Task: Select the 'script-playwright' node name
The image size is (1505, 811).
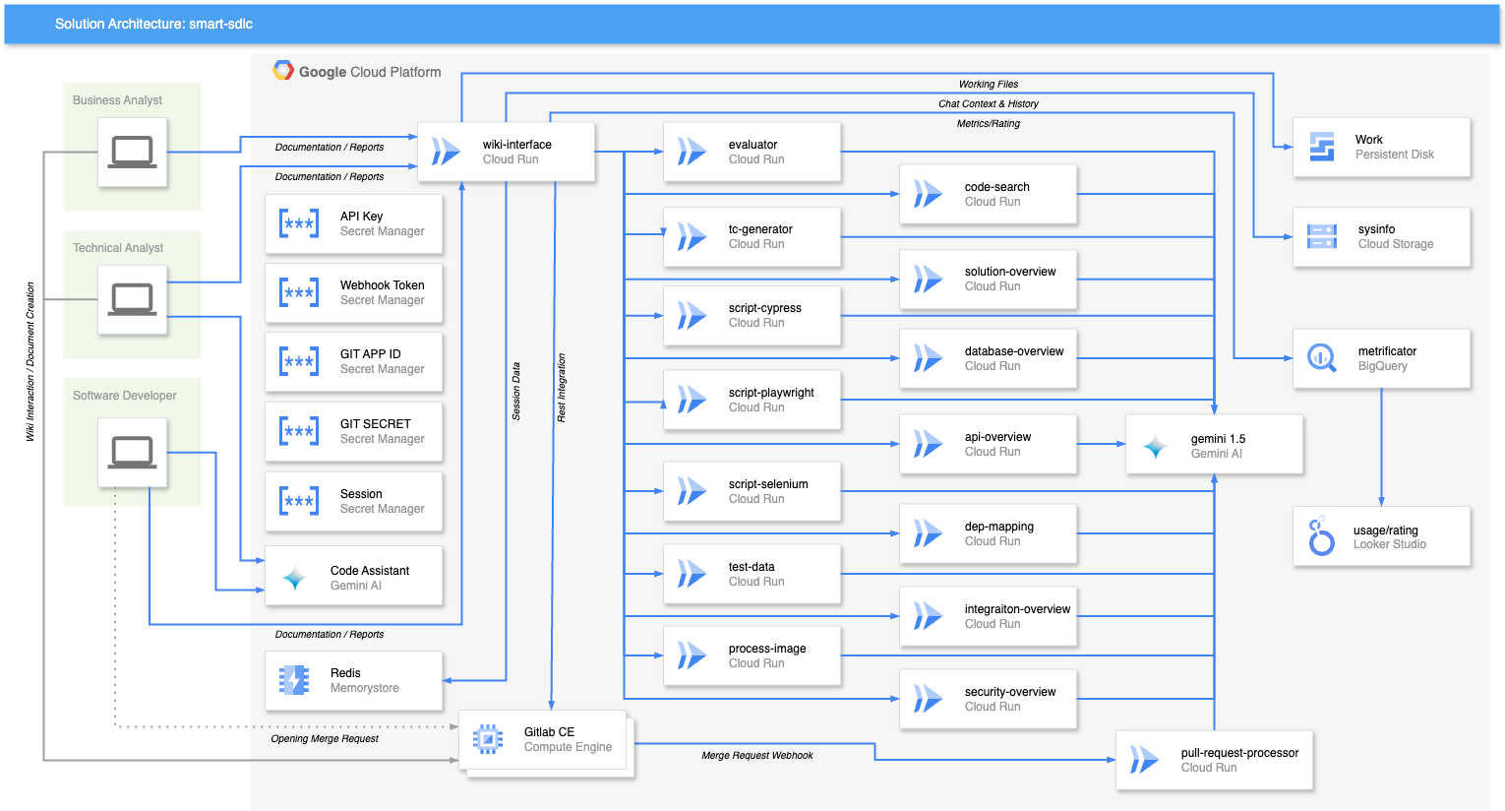Action: pos(771,393)
